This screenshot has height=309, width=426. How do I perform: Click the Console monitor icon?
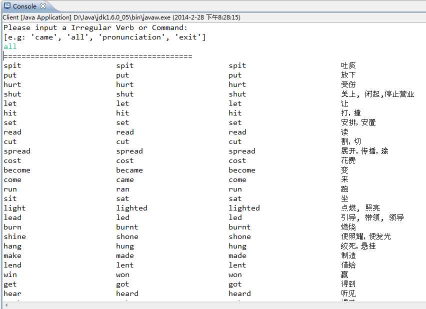pos(7,6)
